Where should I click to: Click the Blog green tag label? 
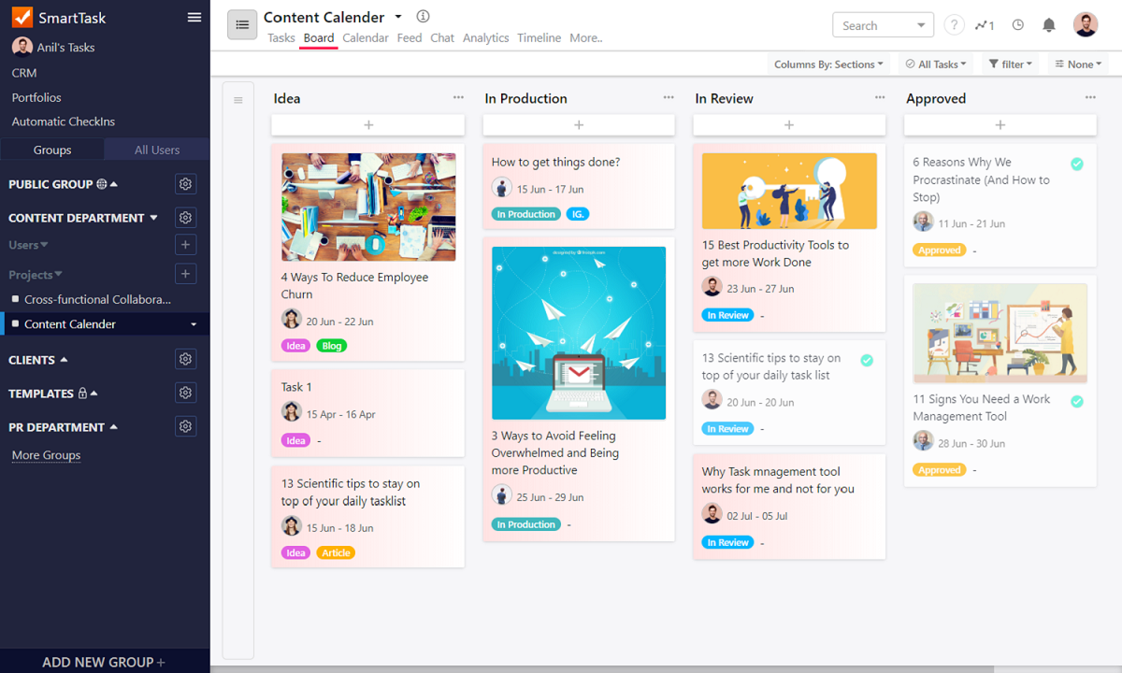point(332,346)
